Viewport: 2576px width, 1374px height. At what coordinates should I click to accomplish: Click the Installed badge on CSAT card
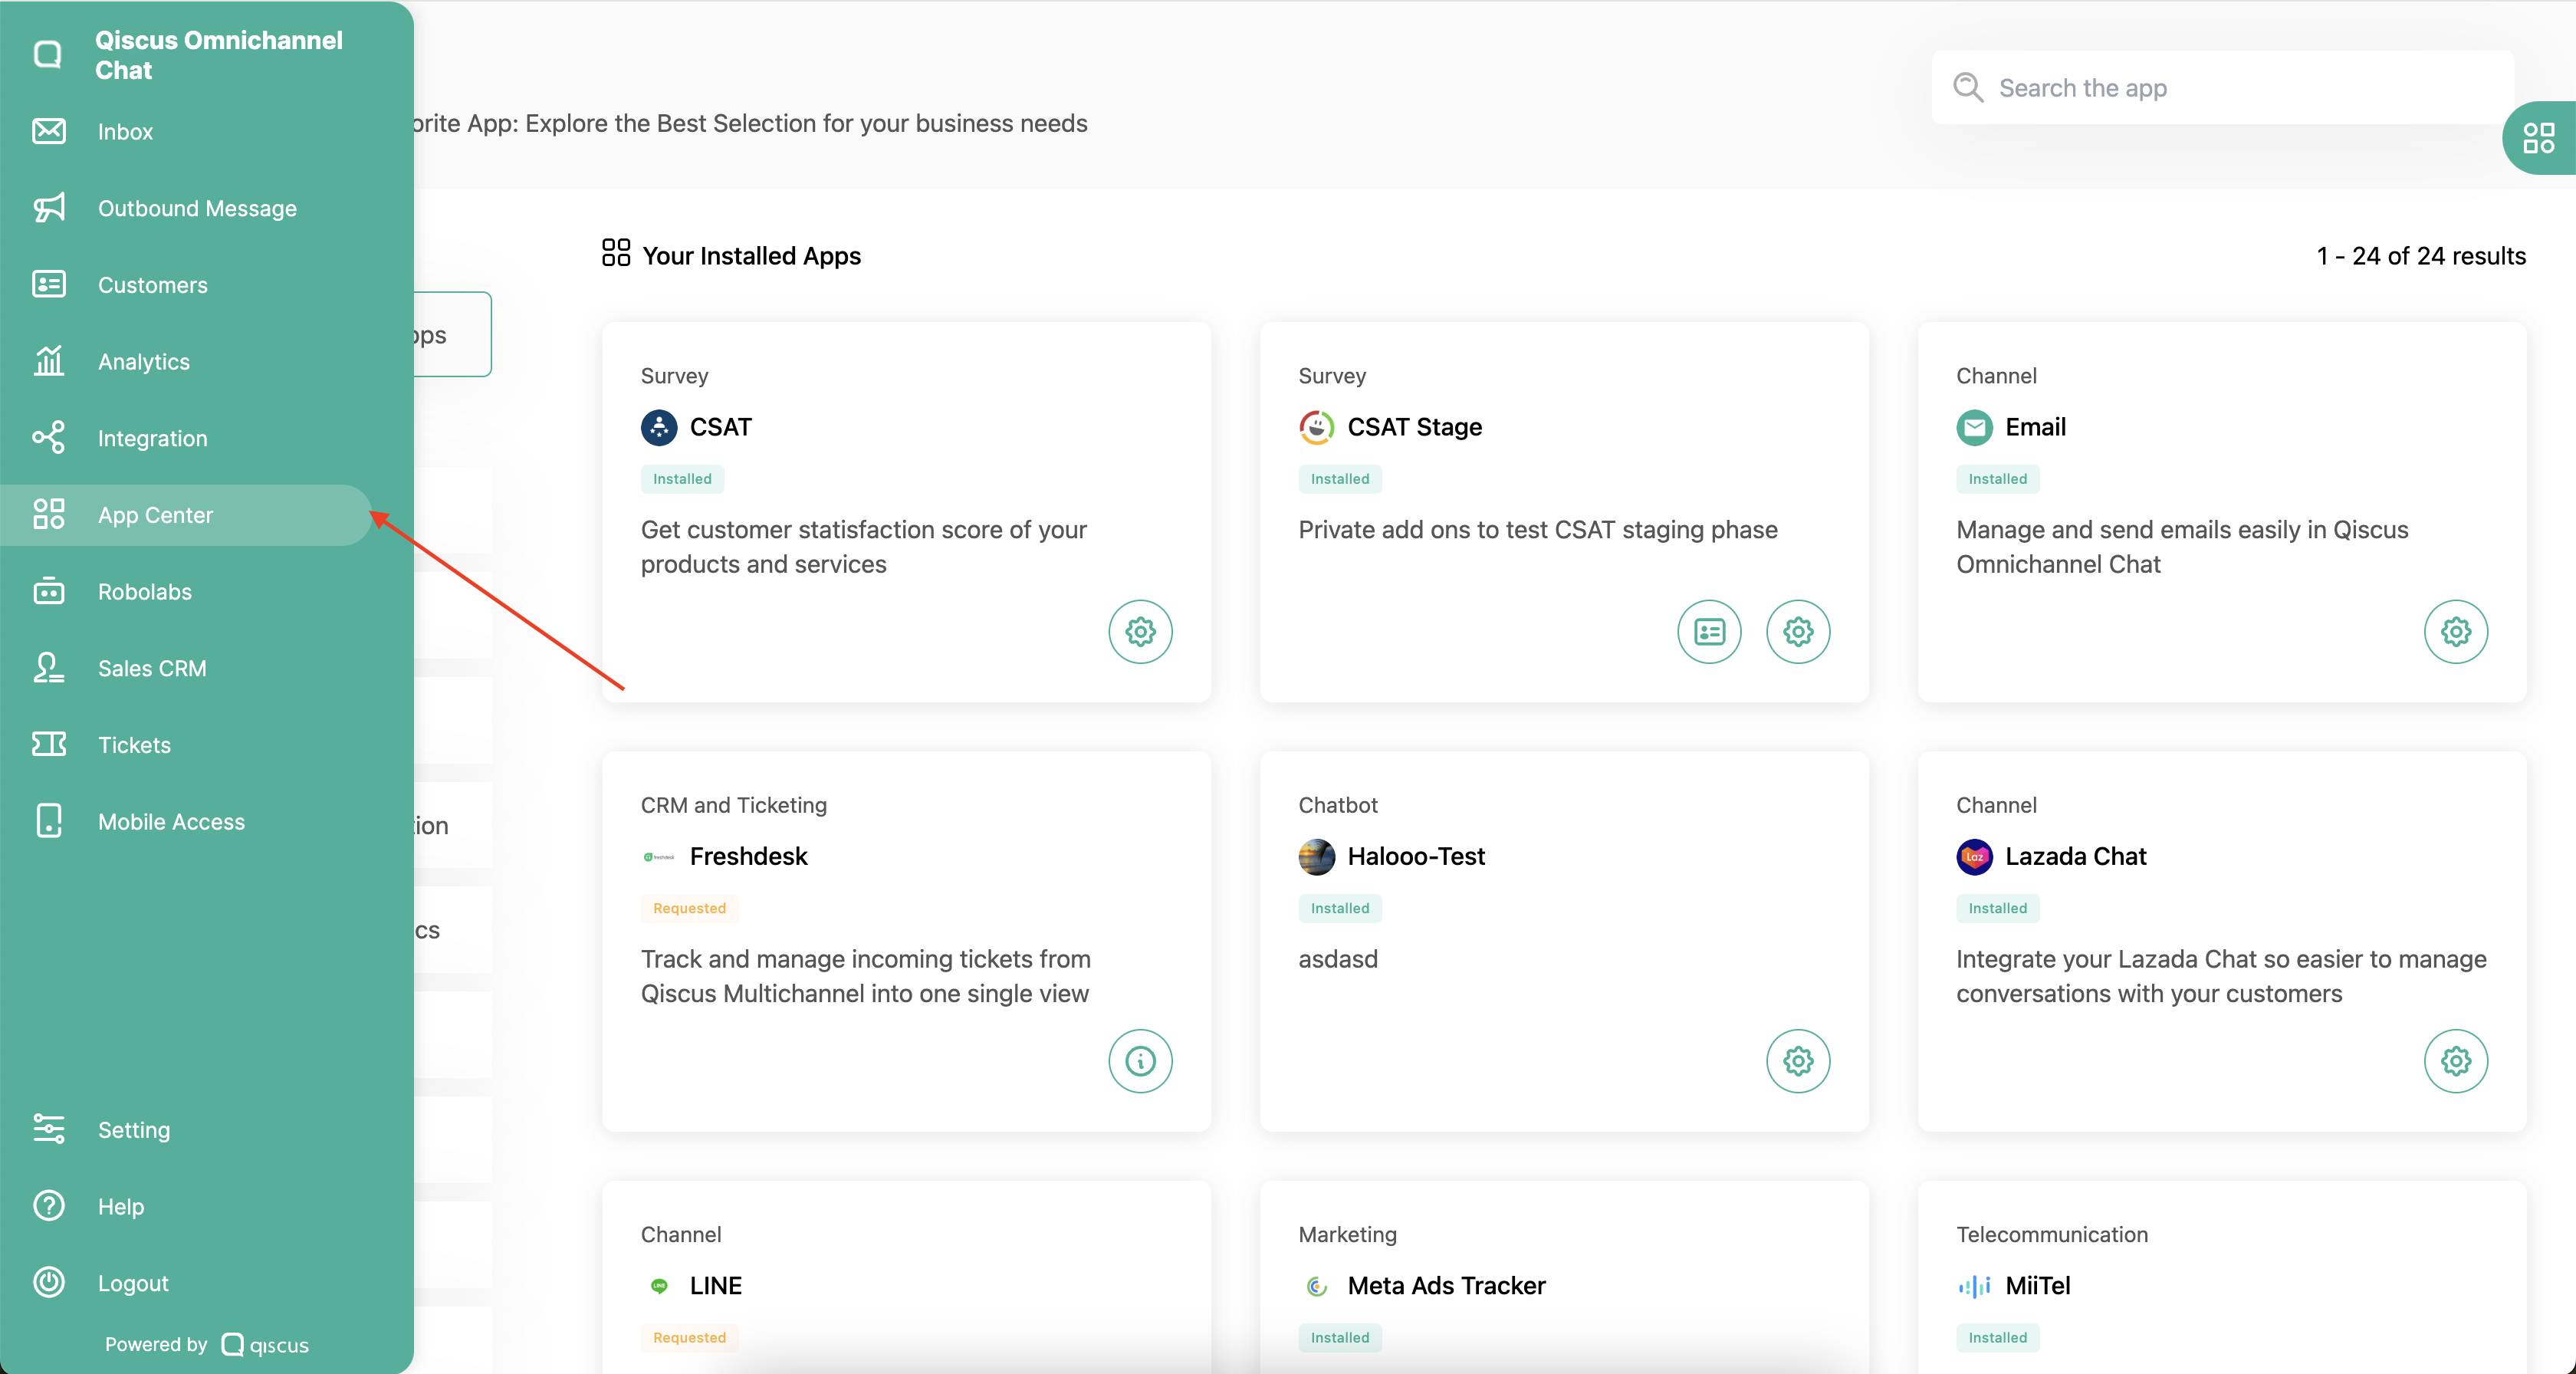(x=682, y=479)
